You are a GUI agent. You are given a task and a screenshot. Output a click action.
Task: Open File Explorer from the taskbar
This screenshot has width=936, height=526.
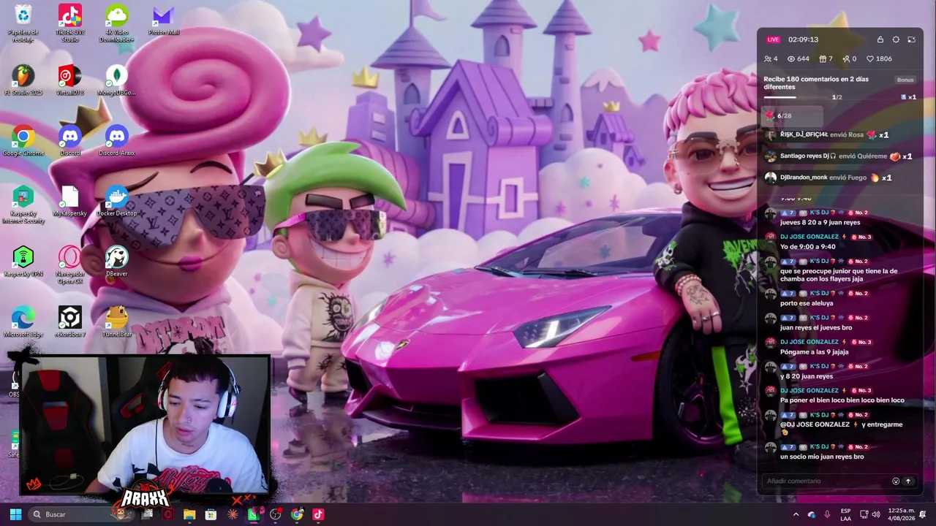pos(189,514)
